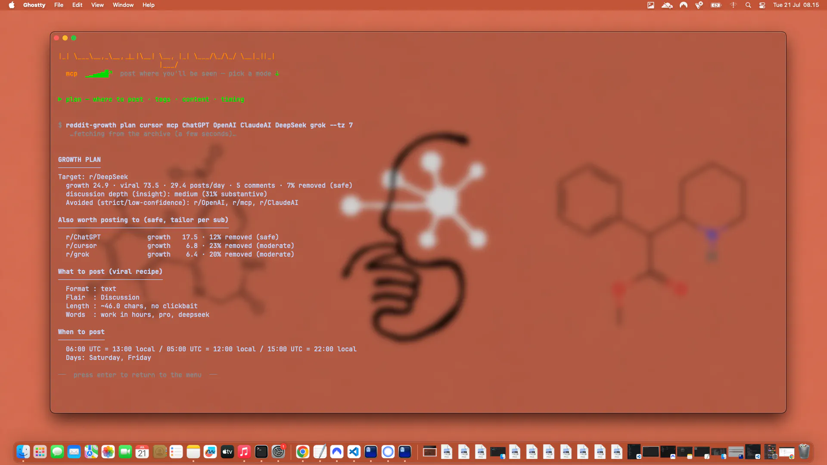Click the Avoided subreddits line
Screen dimensions: 827x465
(182, 203)
